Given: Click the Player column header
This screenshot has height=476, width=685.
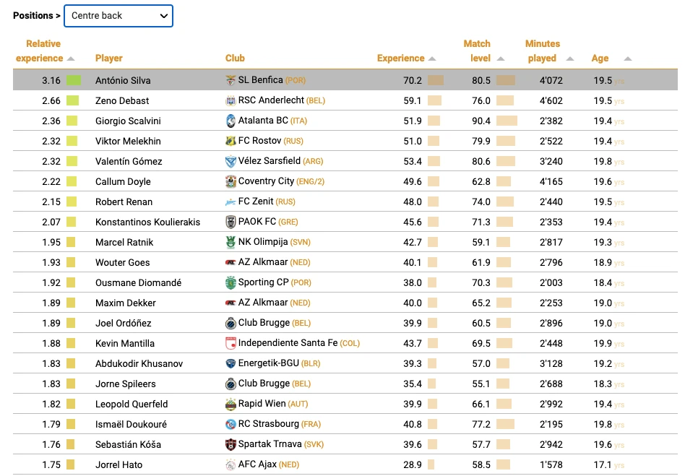Looking at the screenshot, I should tap(109, 58).
